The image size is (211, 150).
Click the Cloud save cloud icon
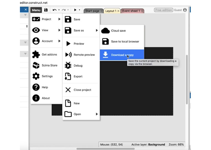105,30
